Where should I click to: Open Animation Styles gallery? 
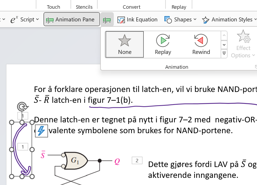click(x=229, y=20)
